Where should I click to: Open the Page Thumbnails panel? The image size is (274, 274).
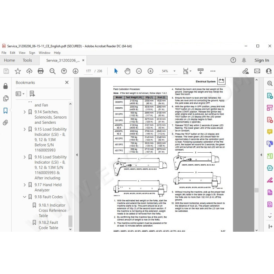click(5, 98)
